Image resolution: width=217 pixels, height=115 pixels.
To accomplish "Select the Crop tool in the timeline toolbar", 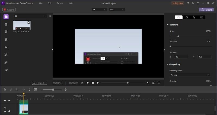I will (x=17, y=90).
